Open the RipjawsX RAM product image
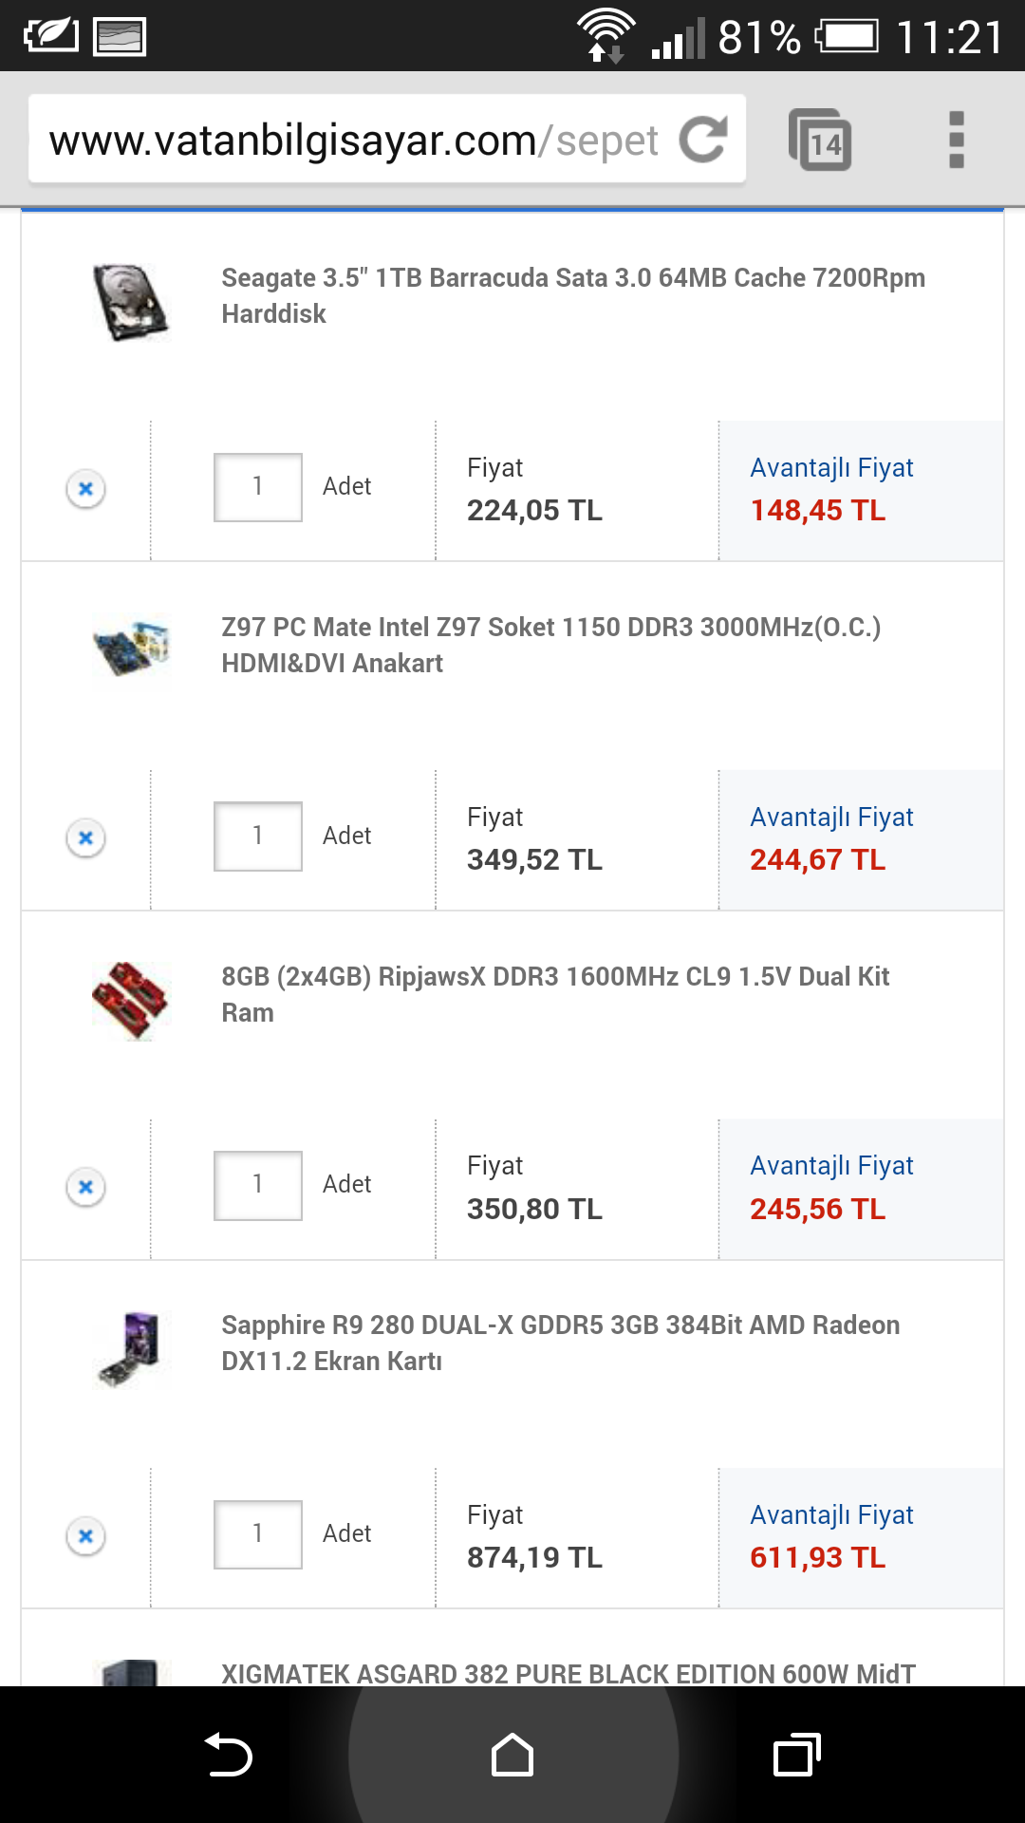Image resolution: width=1025 pixels, height=1823 pixels. coord(131,999)
